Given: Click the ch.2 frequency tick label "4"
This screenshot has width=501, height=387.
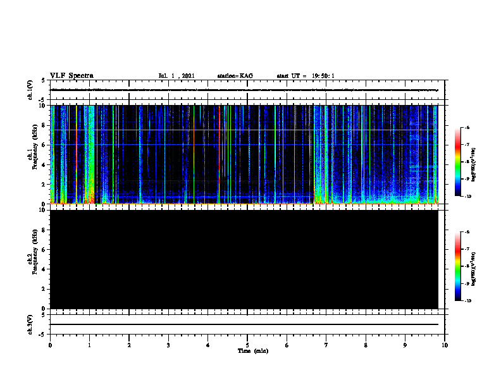Looking at the screenshot, I should coord(44,269).
